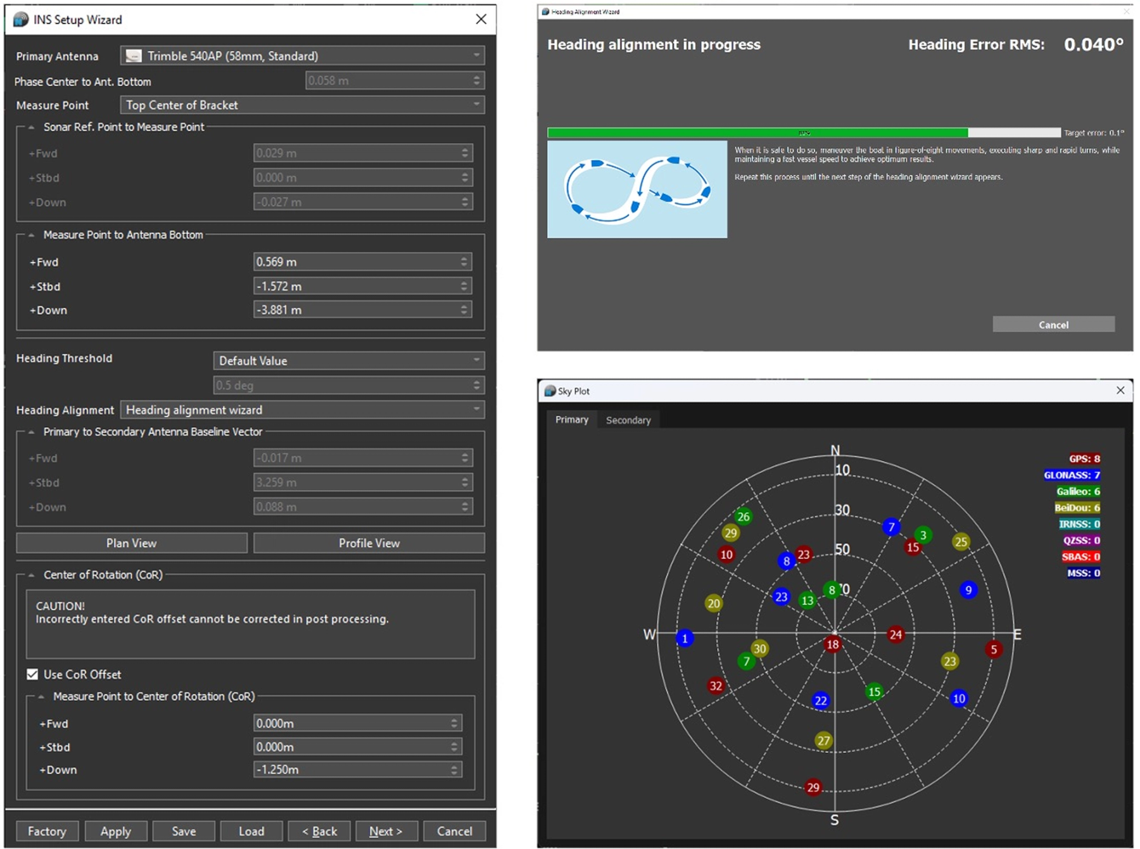The height and width of the screenshot is (849, 1140).
Task: Click the Factory button
Action: click(47, 831)
